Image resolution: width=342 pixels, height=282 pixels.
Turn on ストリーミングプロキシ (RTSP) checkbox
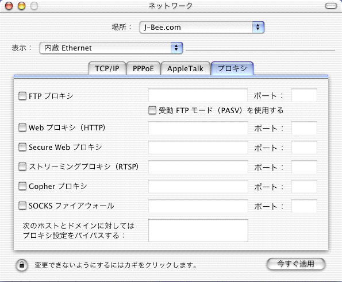(x=22, y=167)
